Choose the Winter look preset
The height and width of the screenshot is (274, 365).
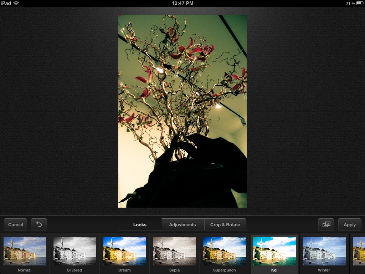324,251
